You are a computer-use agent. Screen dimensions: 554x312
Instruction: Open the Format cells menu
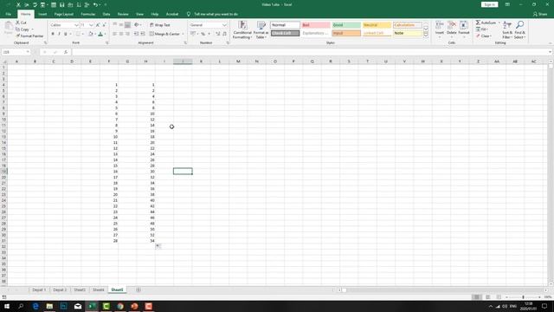pyautogui.click(x=464, y=29)
